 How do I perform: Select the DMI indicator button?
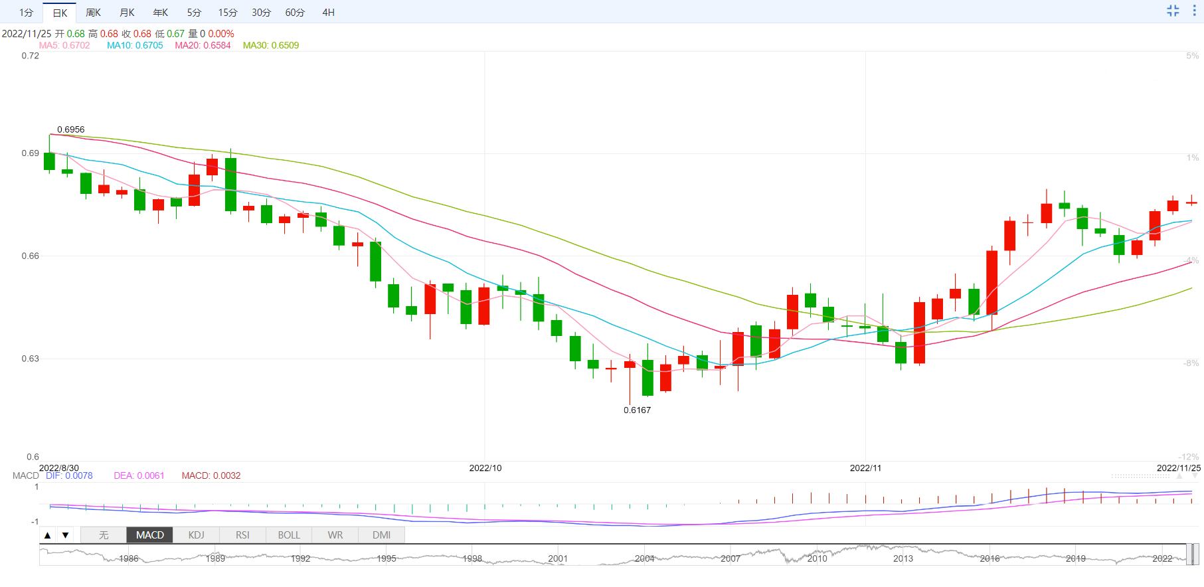coord(381,535)
